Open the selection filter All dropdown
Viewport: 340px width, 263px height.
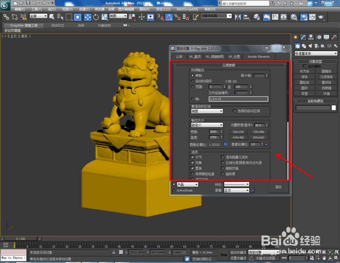38,16
